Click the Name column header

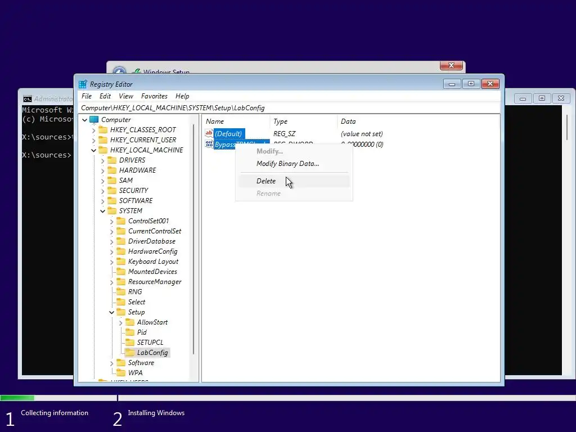click(x=236, y=121)
